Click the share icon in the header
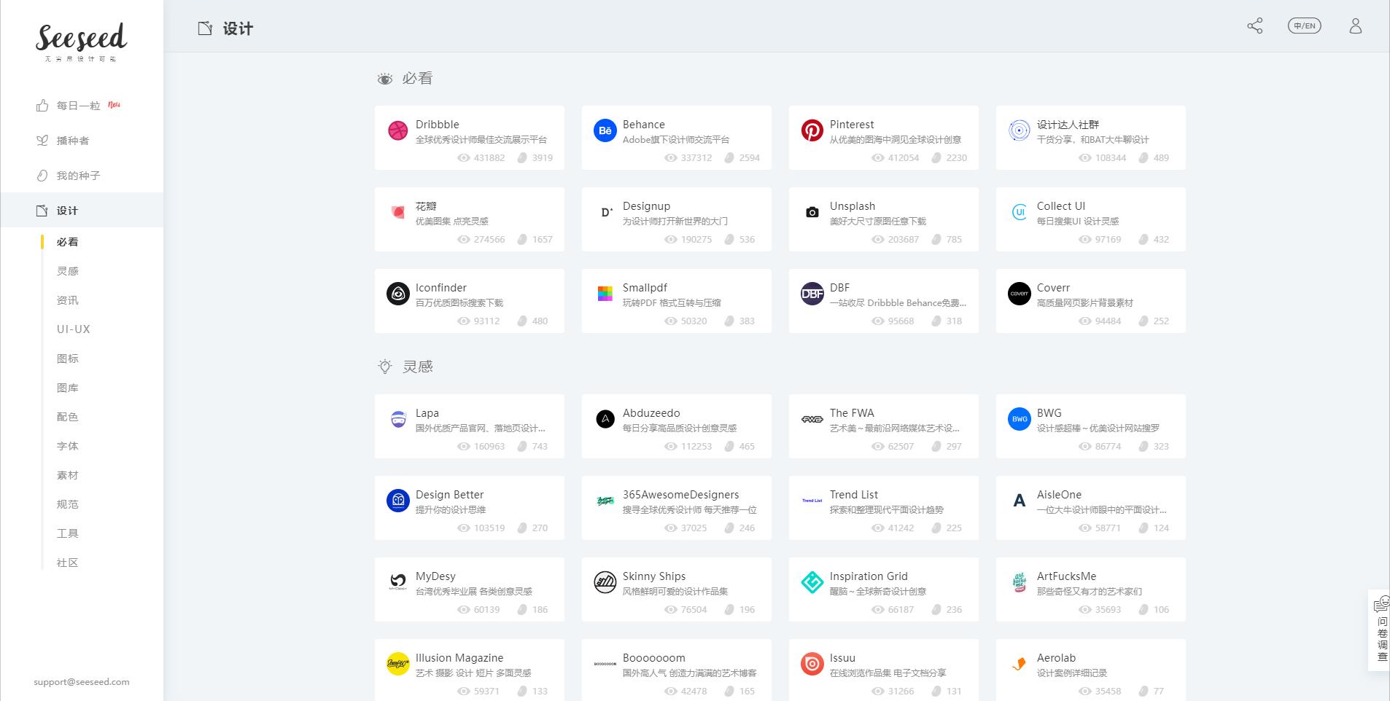 [1254, 26]
